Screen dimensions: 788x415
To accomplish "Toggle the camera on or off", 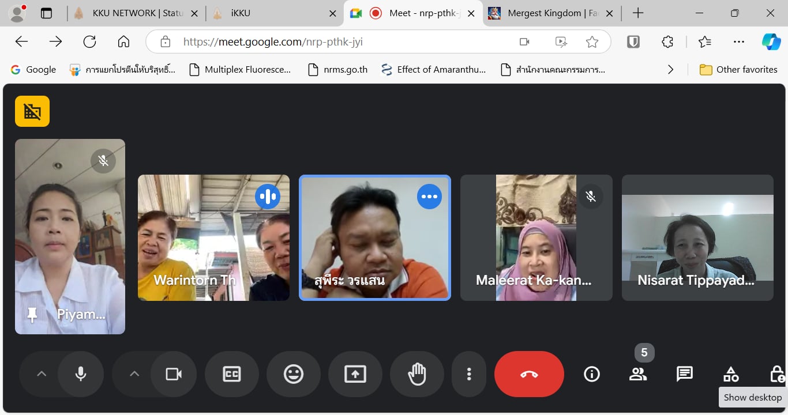I will click(173, 374).
